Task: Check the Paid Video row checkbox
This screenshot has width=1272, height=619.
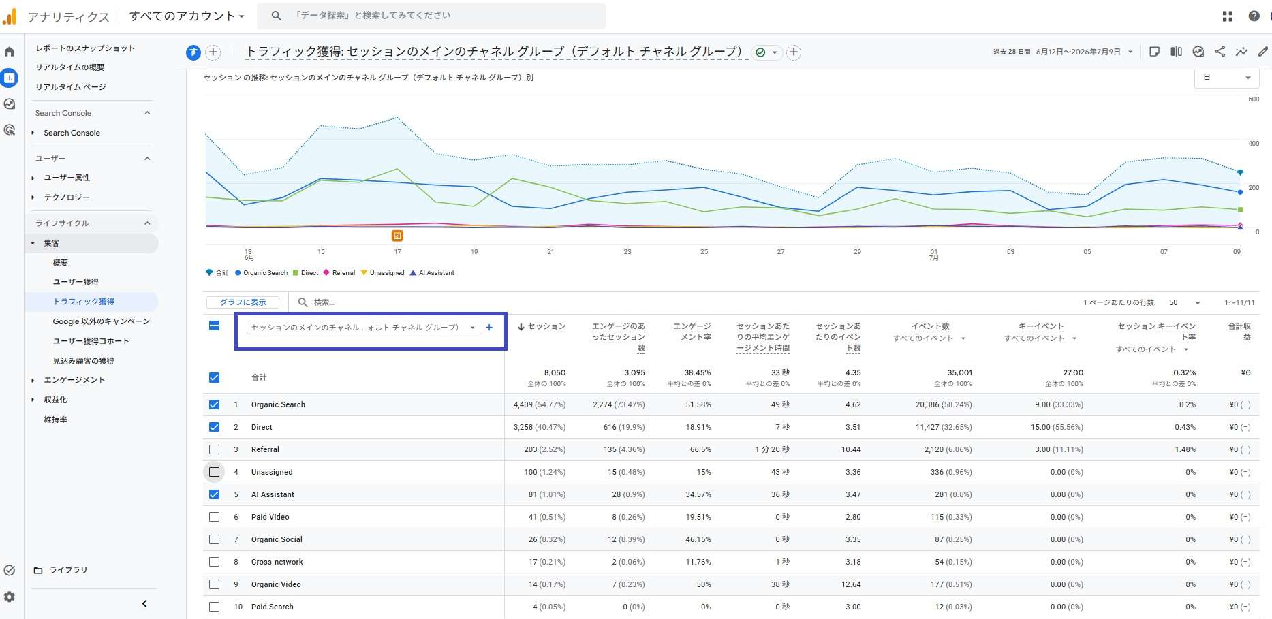Action: [x=214, y=517]
